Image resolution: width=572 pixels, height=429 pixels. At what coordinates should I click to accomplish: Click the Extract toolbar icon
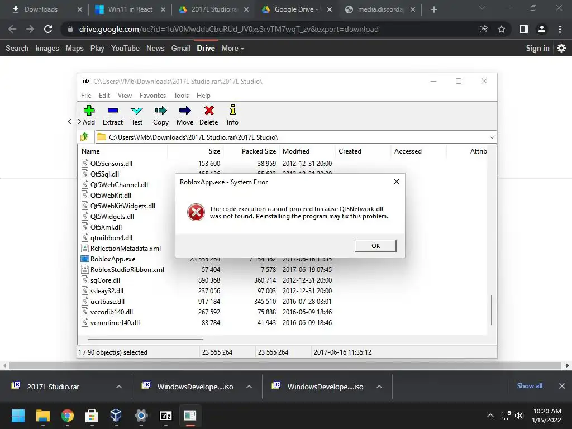coord(113,110)
